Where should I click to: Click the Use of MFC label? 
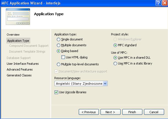click(119, 53)
